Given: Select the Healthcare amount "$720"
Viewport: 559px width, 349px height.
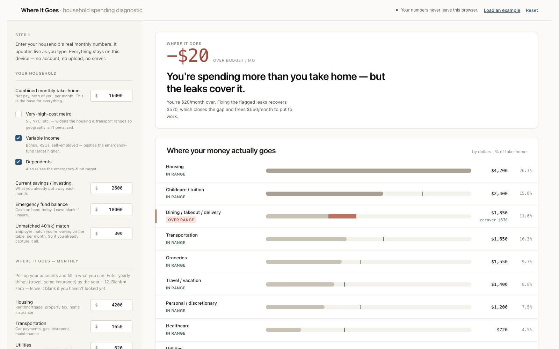Looking at the screenshot, I should 502,330.
